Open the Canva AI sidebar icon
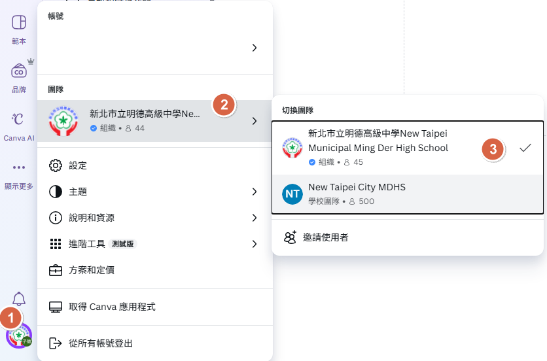 pos(18,119)
